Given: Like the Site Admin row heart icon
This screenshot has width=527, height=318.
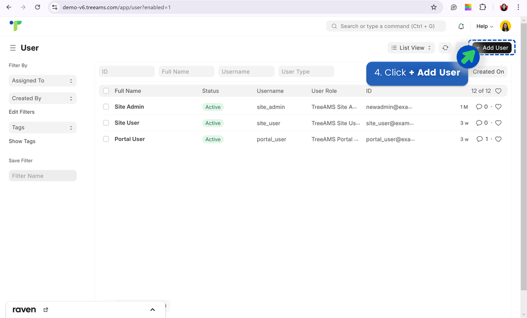Looking at the screenshot, I should coord(498,107).
